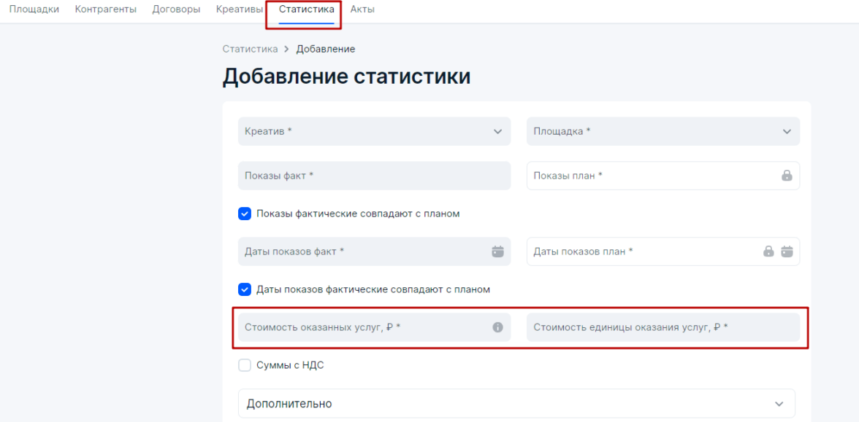Open the Креатив dropdown
The image size is (859, 422).
pos(374,131)
